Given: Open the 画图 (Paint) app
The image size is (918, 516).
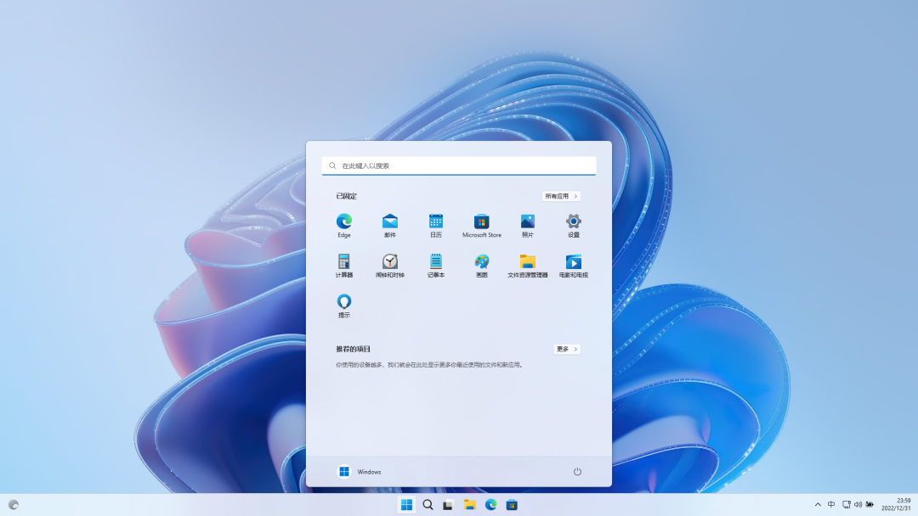Looking at the screenshot, I should [481, 265].
